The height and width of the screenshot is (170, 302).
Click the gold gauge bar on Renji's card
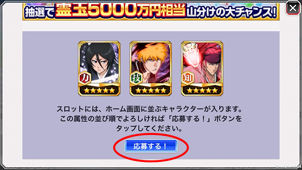[208, 85]
